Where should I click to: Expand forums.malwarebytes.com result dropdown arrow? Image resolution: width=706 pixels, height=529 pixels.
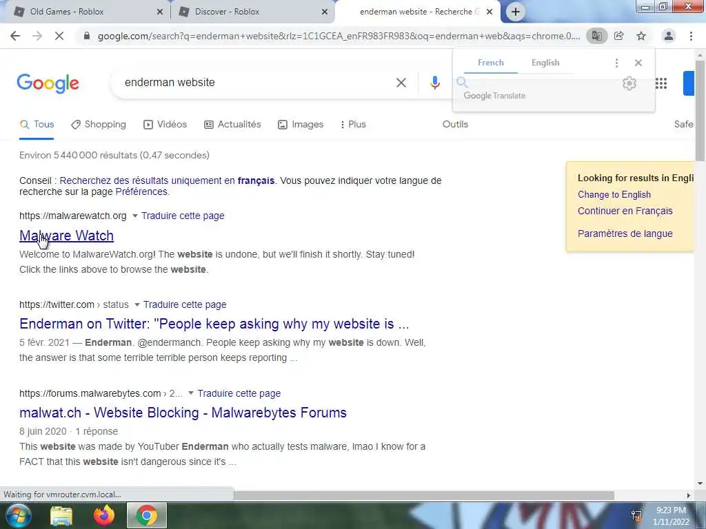[191, 393]
